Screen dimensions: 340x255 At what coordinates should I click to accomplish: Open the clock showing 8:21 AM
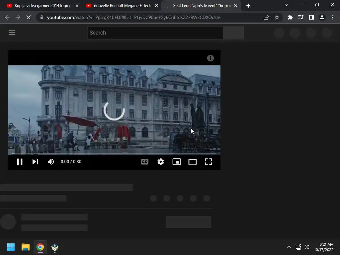[x=324, y=247]
